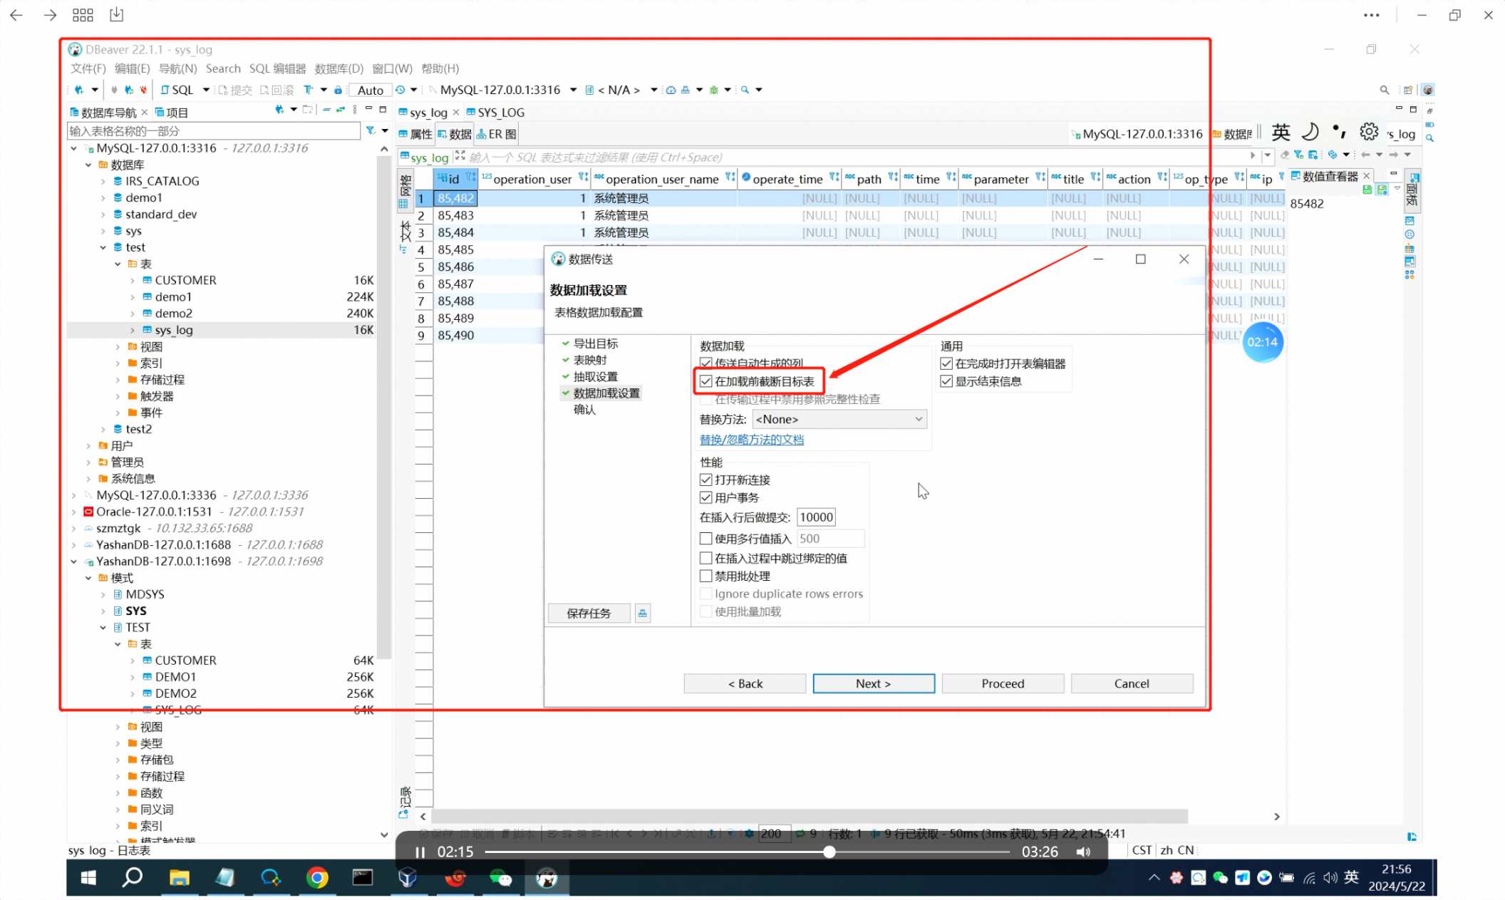Image resolution: width=1505 pixels, height=900 pixels.
Task: Open the 数据库(D) menu
Action: tap(338, 68)
